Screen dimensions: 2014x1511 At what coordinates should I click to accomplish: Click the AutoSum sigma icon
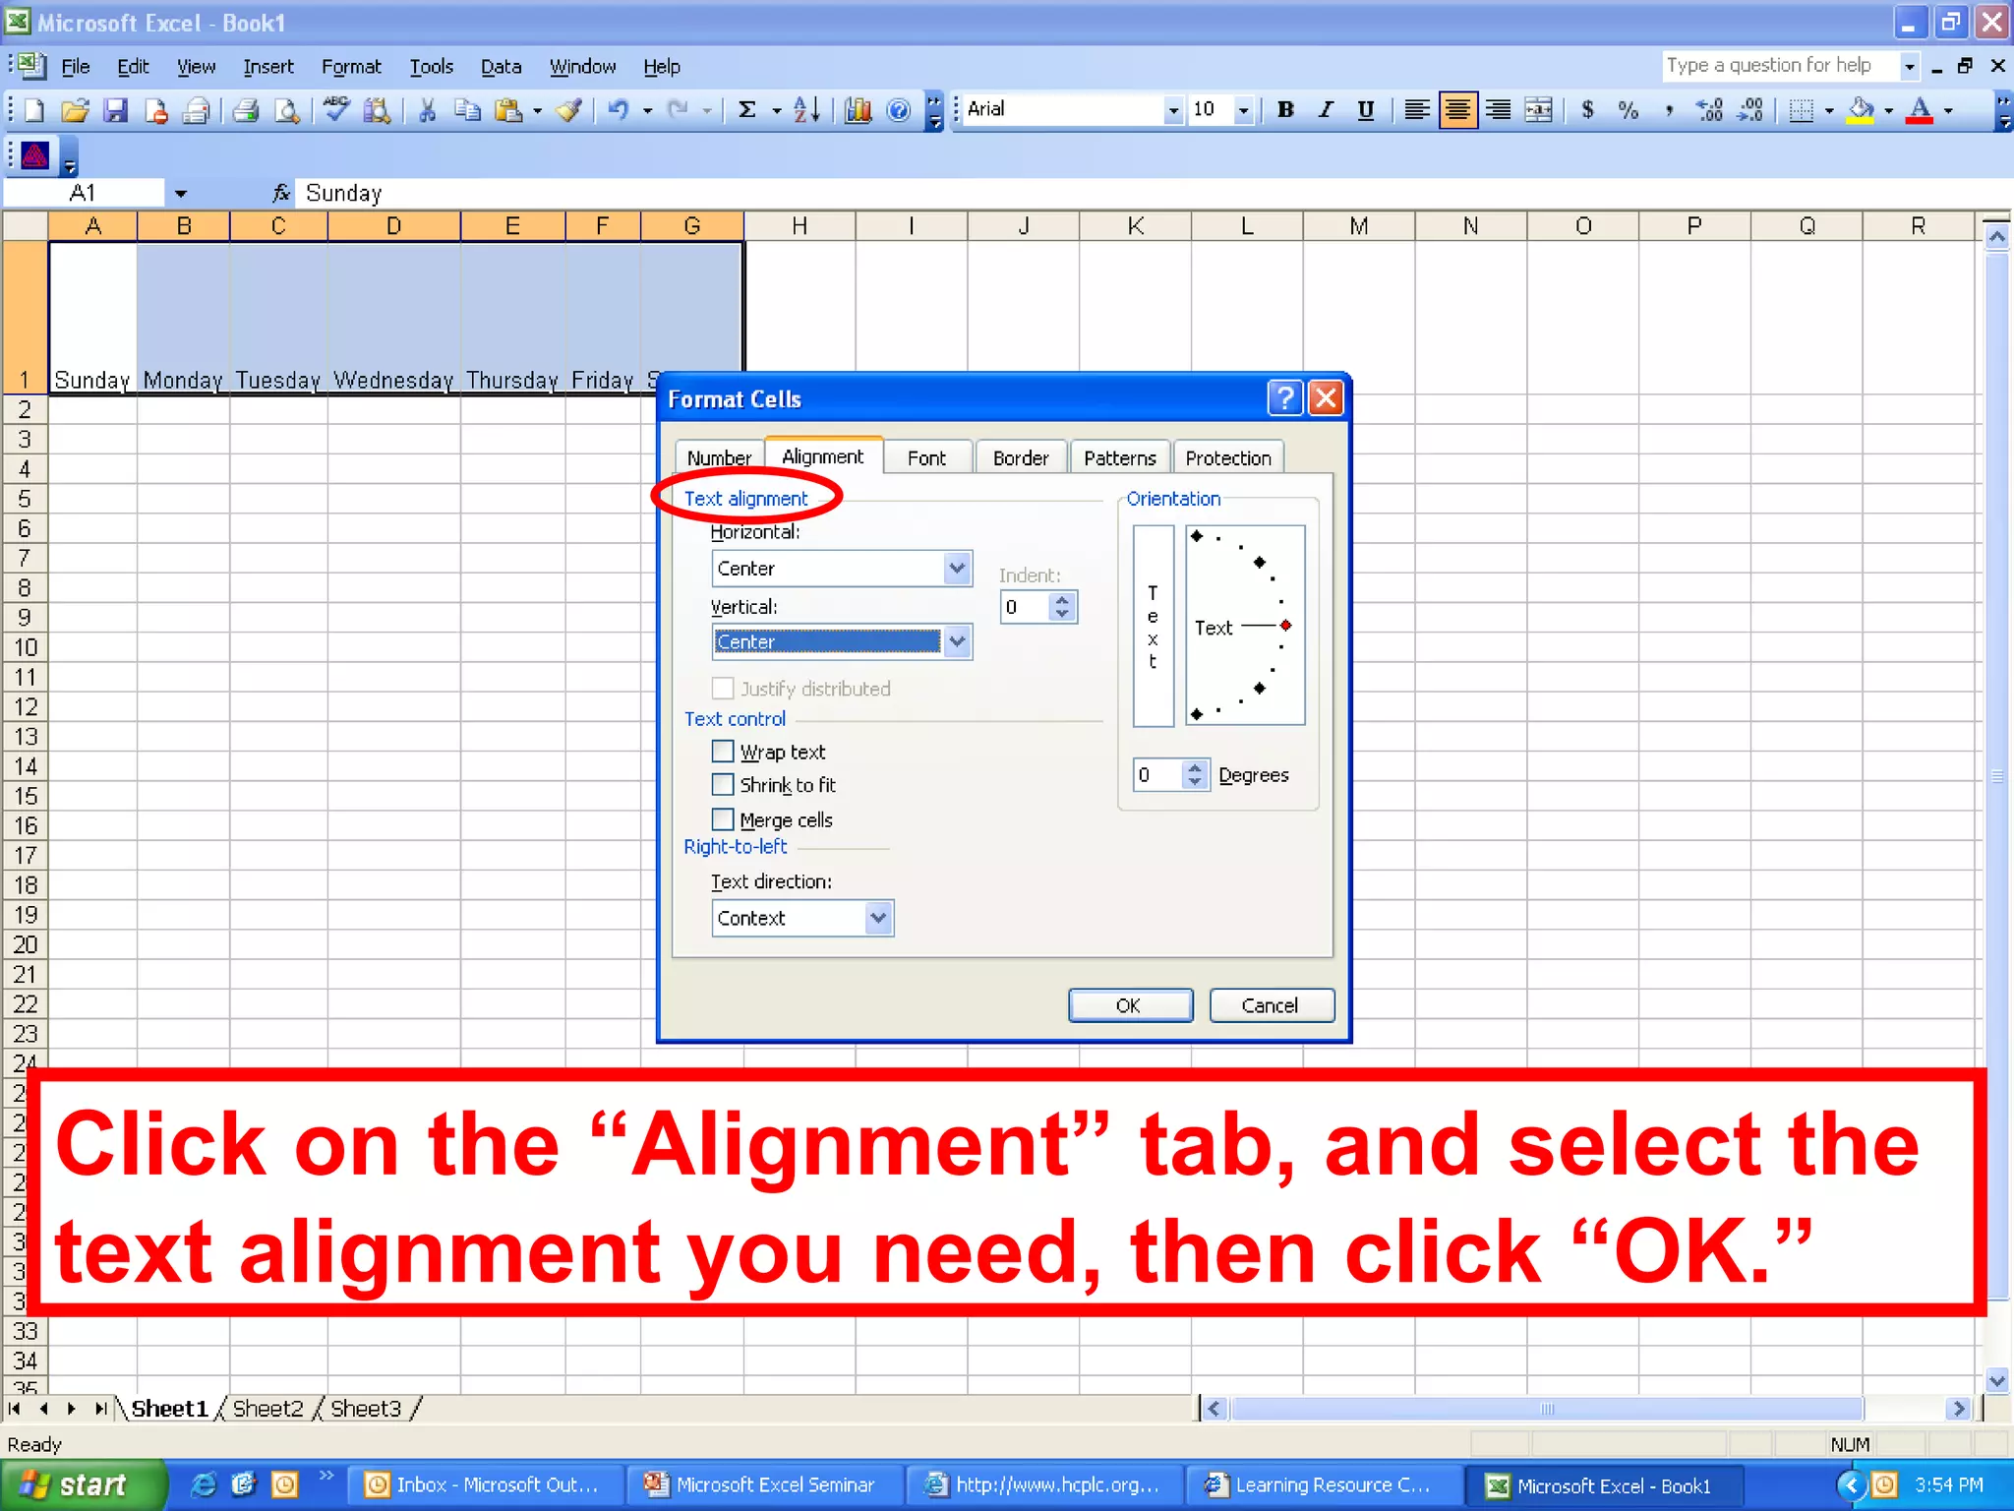[x=747, y=110]
